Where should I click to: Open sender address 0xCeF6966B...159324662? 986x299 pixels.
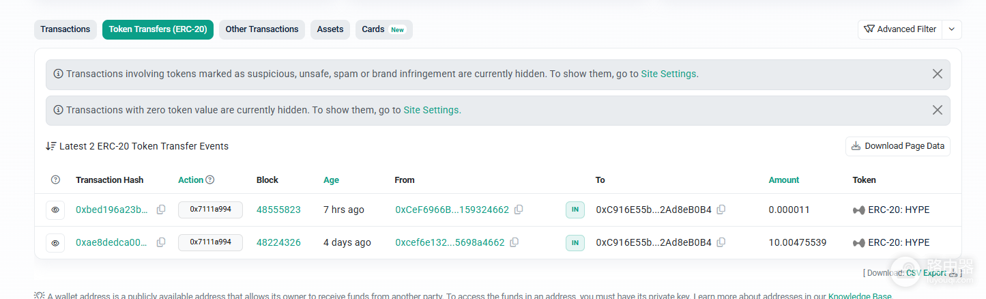point(452,210)
